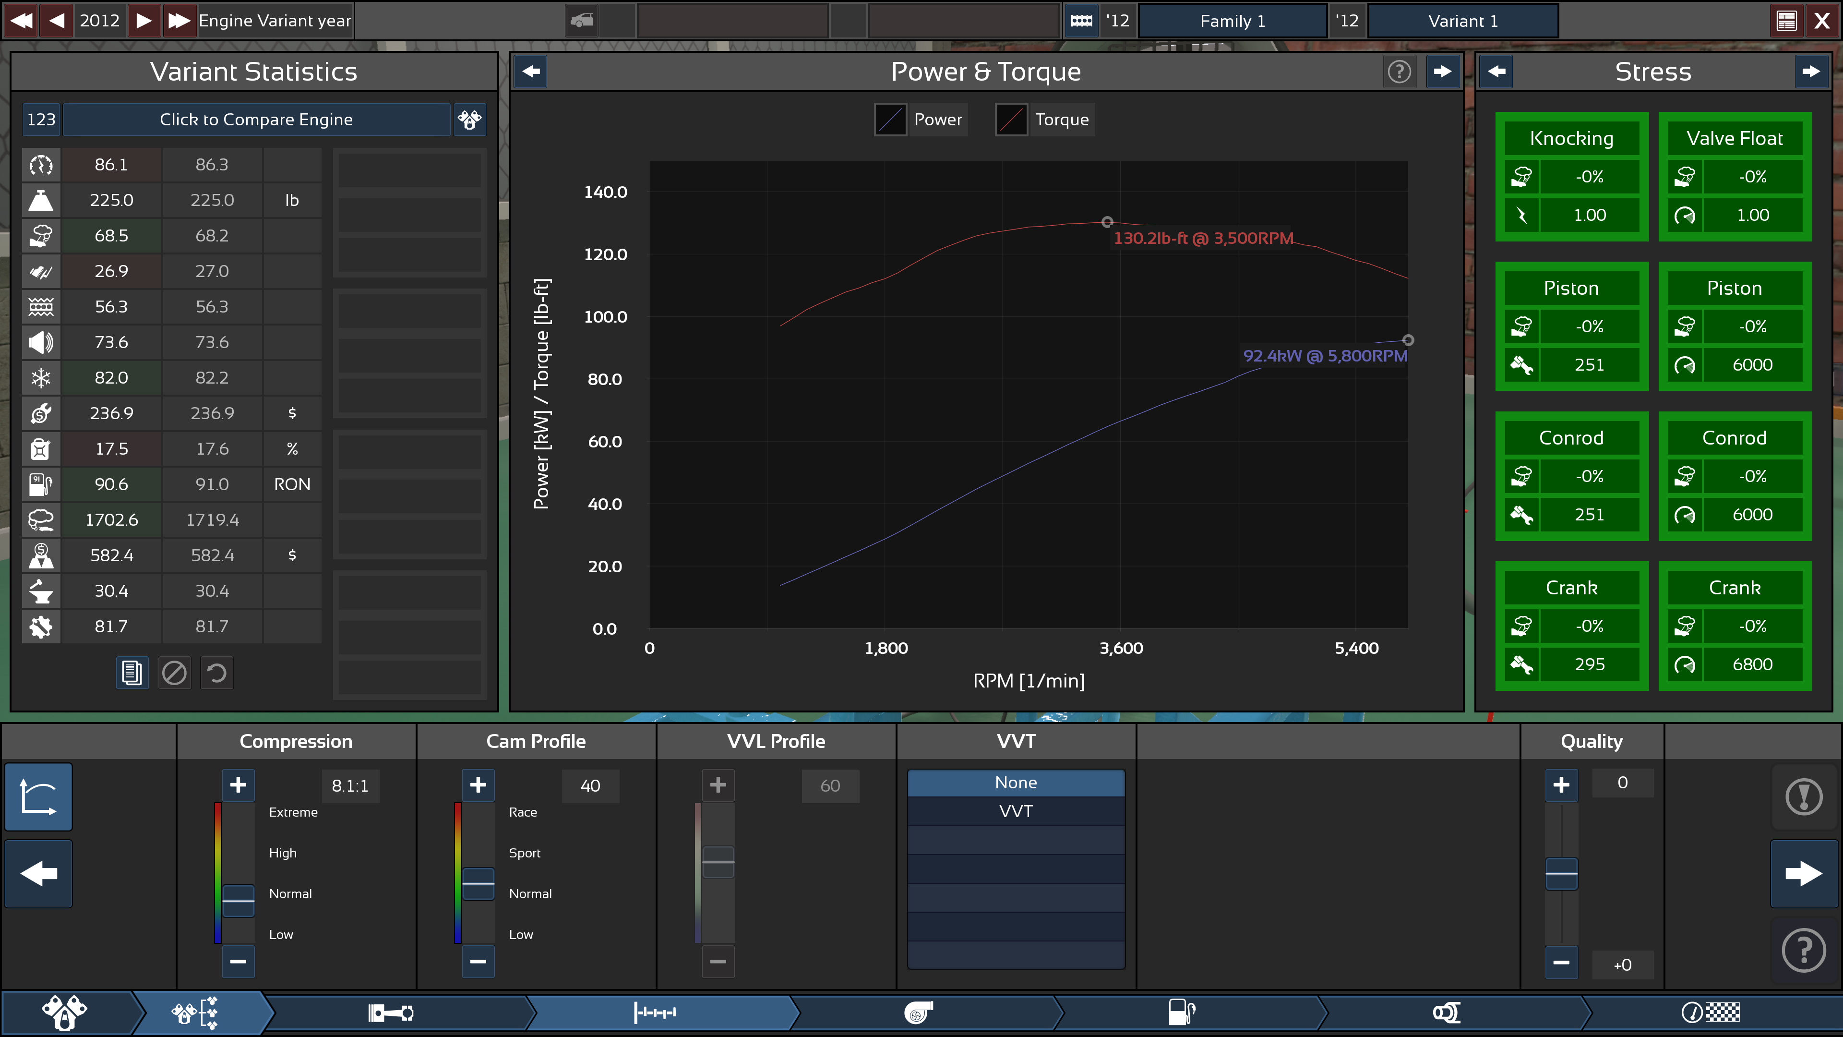Open the car icon in the top bar
Image resolution: width=1843 pixels, height=1037 pixels.
point(582,20)
